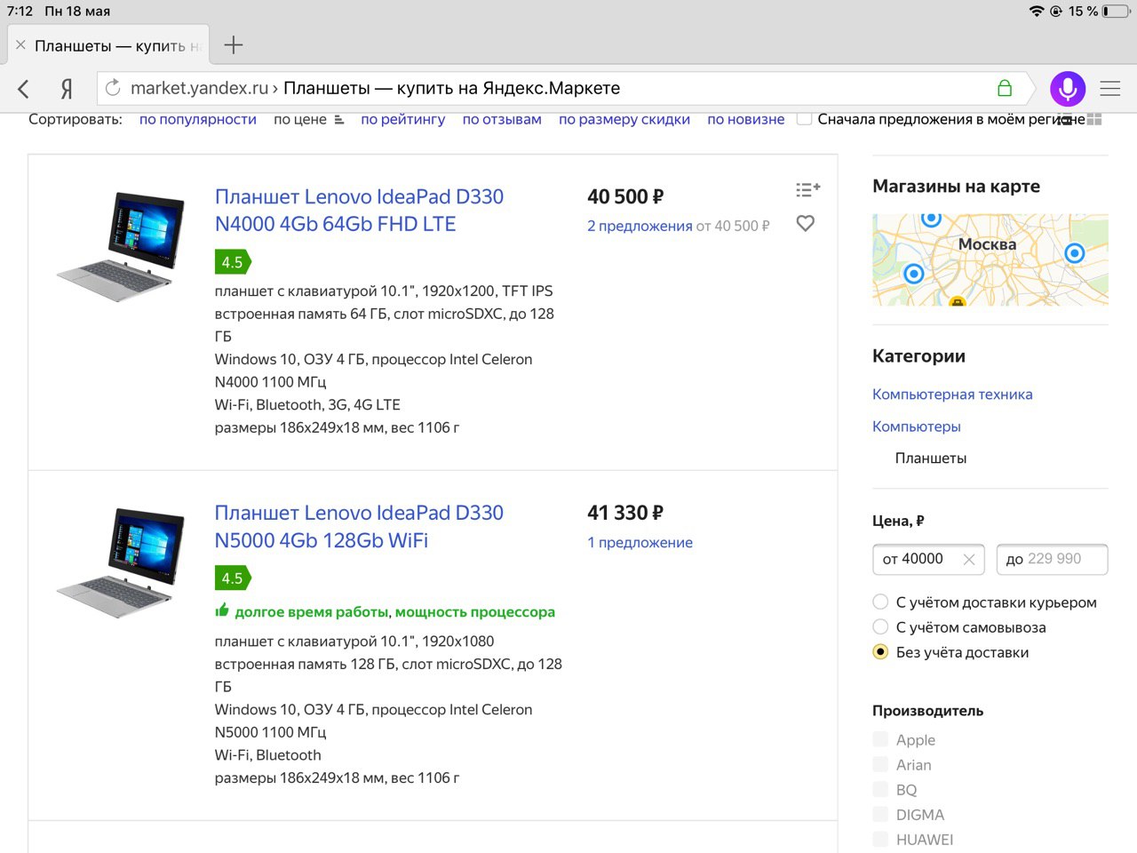This screenshot has height=853, width=1137.
Task: Tap the Wi-Fi status icon
Action: tap(1037, 12)
